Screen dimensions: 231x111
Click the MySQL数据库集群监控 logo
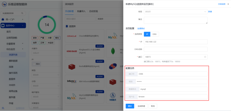[72, 97]
